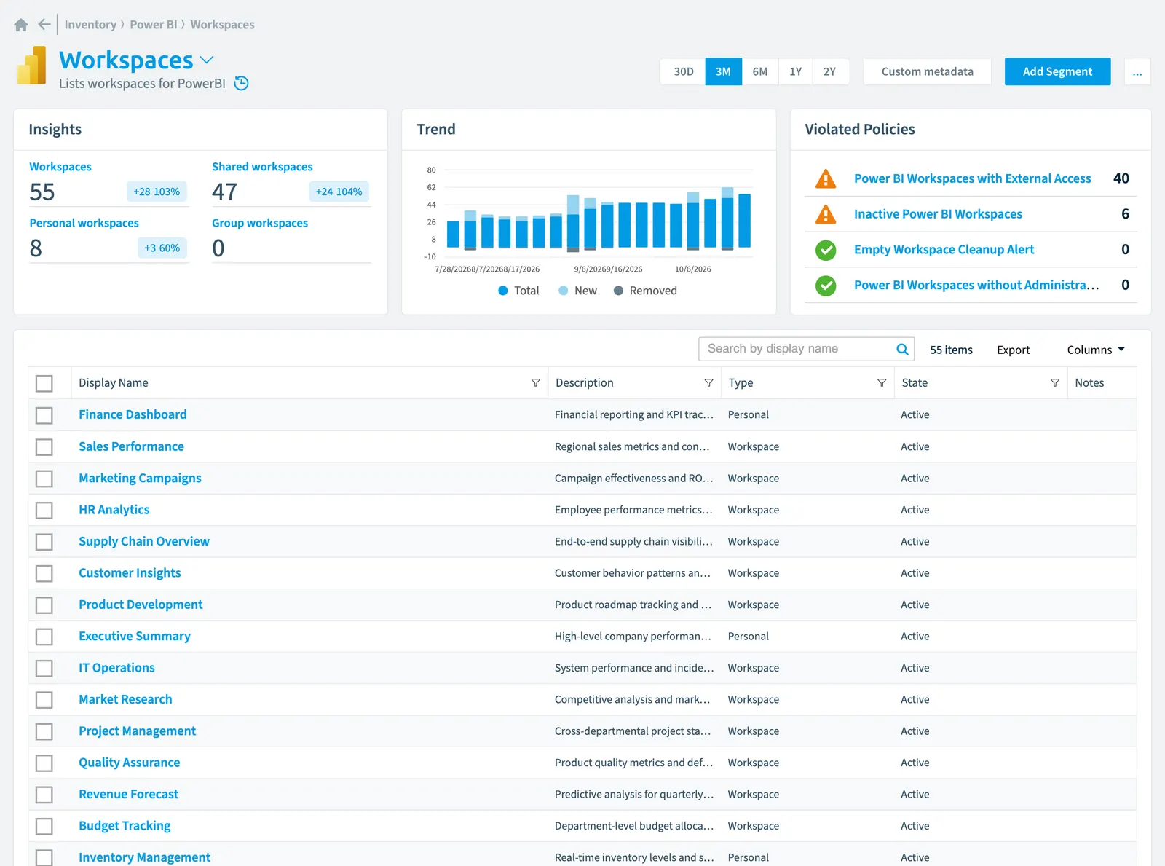Click warning icon for External Access policy
1165x866 pixels.
point(826,178)
